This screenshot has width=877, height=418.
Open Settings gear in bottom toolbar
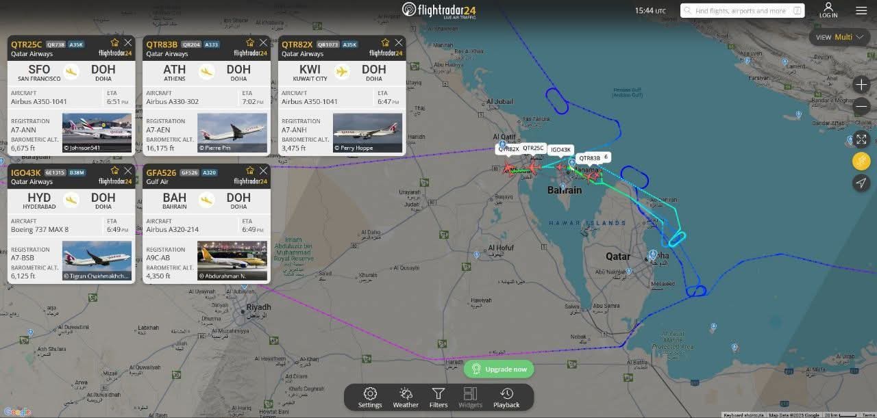click(370, 397)
